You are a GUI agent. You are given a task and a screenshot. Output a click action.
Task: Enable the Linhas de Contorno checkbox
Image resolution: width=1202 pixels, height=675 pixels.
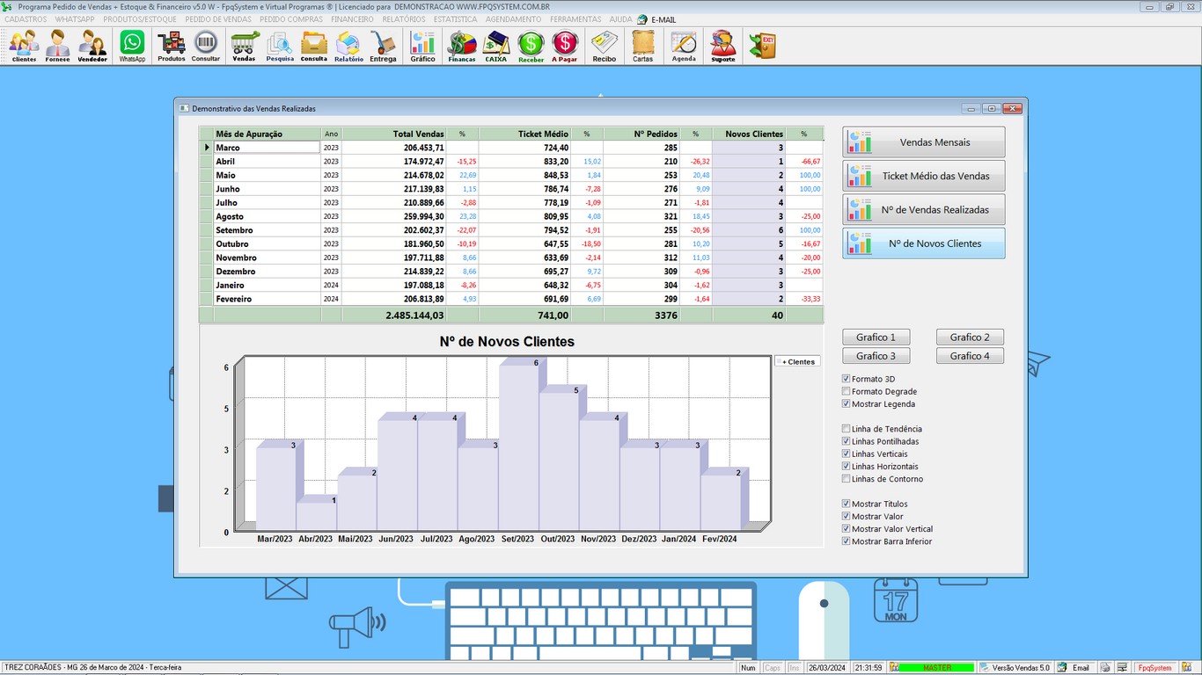tap(847, 479)
